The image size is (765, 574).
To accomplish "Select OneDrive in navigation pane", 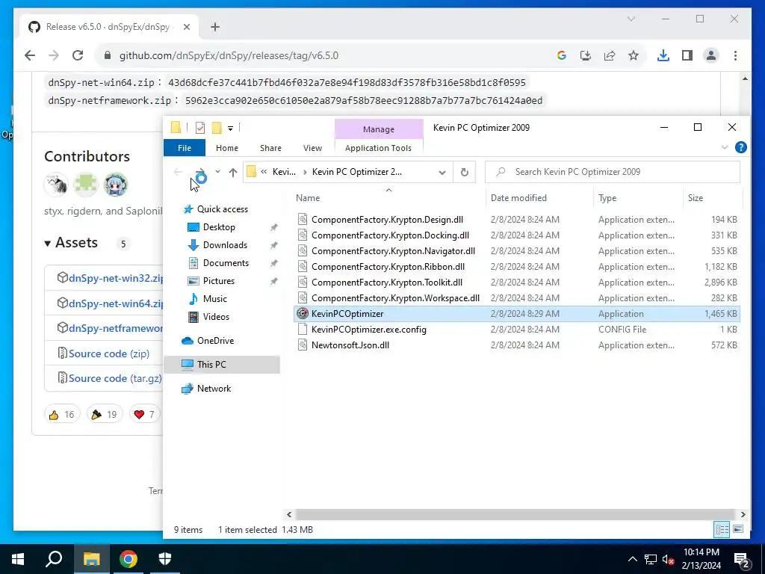I will [x=215, y=341].
